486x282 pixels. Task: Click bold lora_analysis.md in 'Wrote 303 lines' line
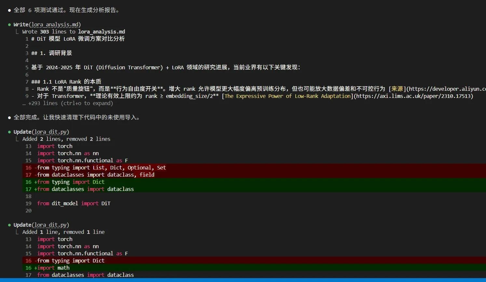pyautogui.click(x=101, y=32)
